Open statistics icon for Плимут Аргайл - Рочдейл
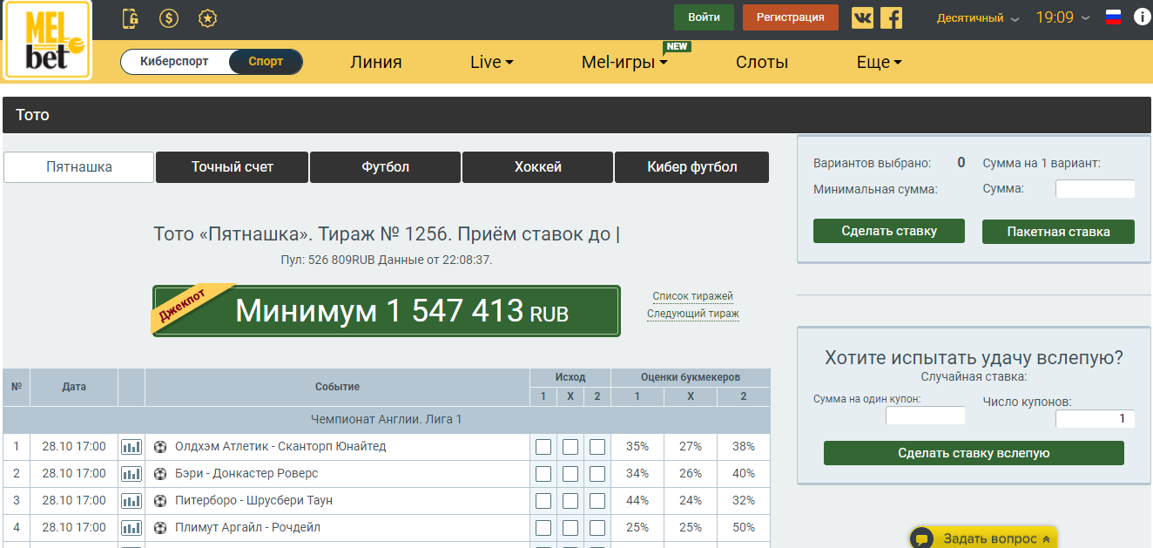Viewport: 1153px width, 548px height. tap(131, 528)
